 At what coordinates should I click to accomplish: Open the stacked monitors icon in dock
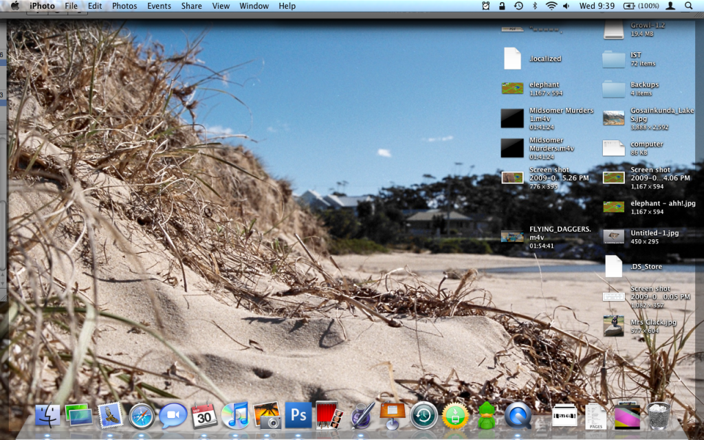(x=78, y=415)
